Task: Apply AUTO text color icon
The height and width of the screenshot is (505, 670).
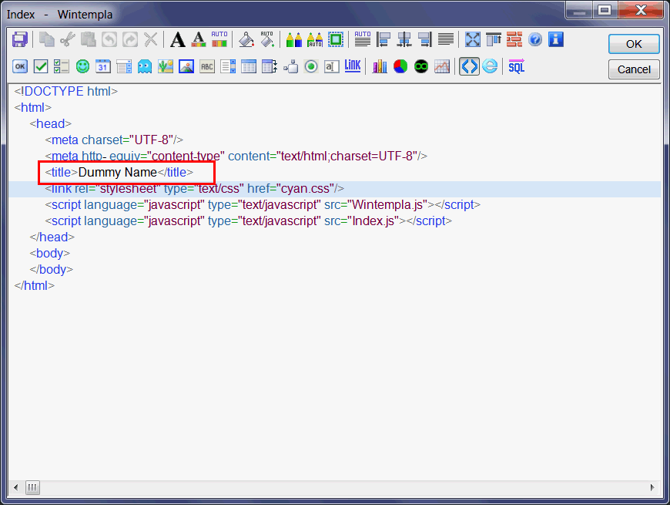Action: click(219, 40)
